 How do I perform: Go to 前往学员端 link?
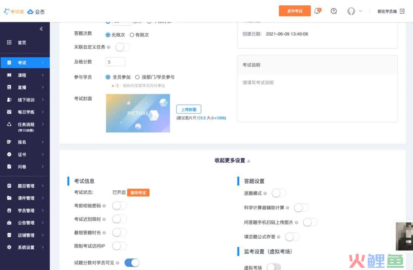pos(387,11)
